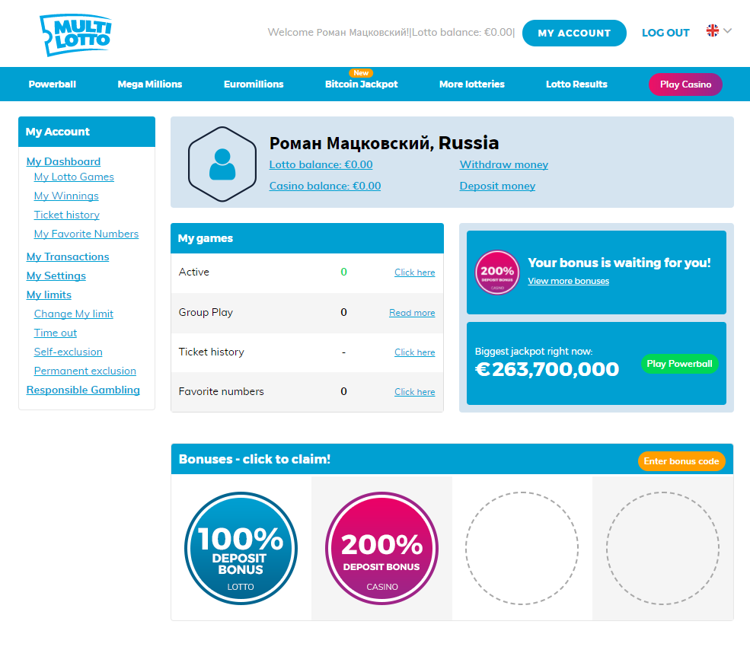This screenshot has width=750, height=650.
Task: Open the Bitcoin Jackpot menu item
Action: [361, 84]
